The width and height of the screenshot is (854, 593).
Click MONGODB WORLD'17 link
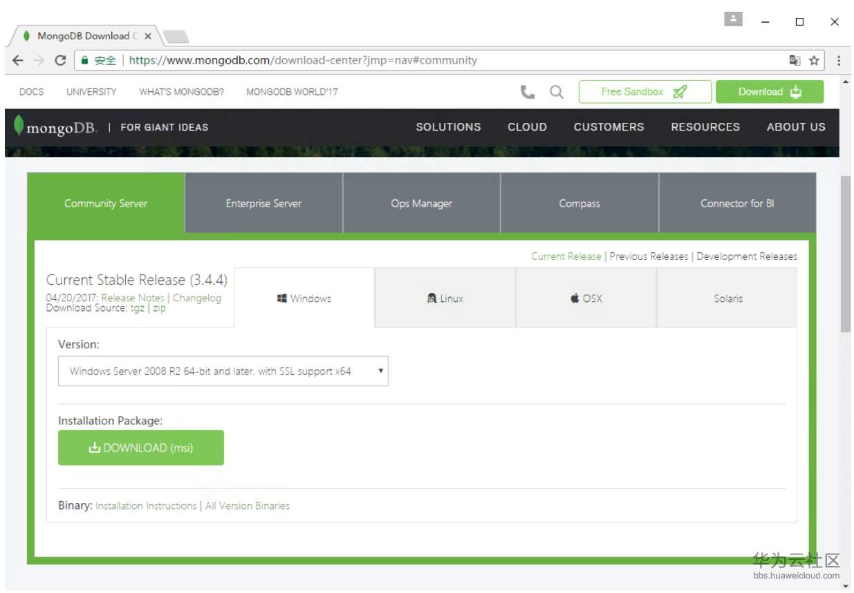pos(292,92)
